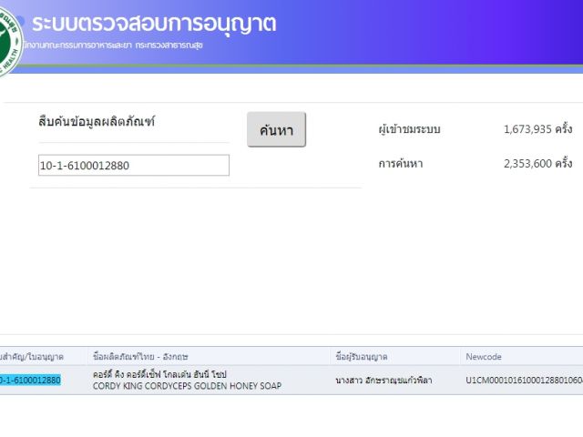This screenshot has height=437, width=583.
Task: Select the CORDY KING CORDYCEPS GOLDEN HONEY SOAP text
Action: tap(187, 386)
